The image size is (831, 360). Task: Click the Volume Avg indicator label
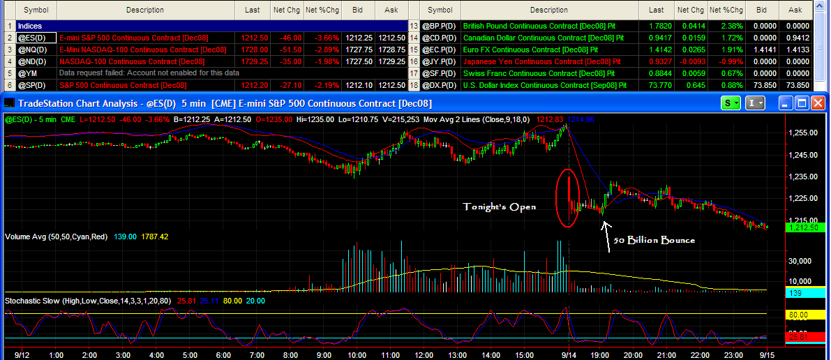pyautogui.click(x=58, y=237)
